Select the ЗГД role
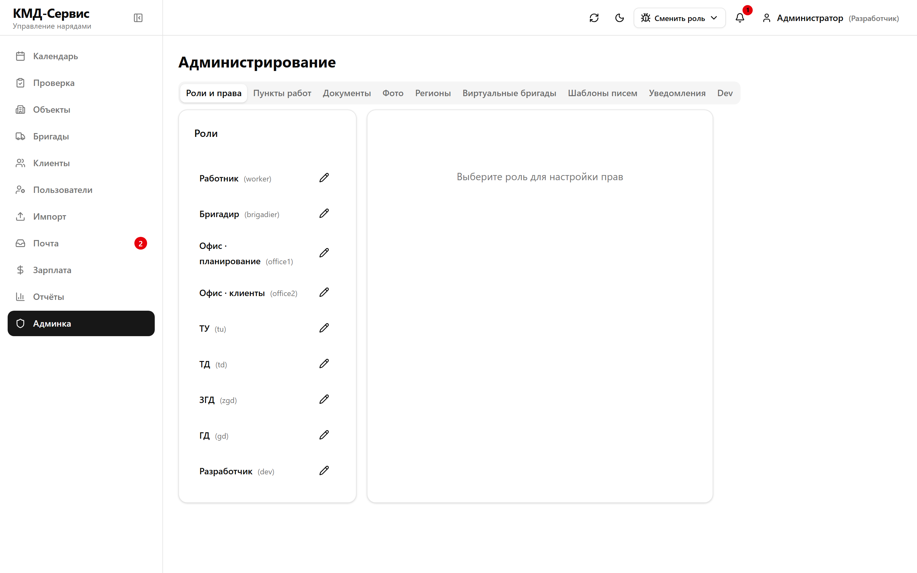 pos(218,400)
